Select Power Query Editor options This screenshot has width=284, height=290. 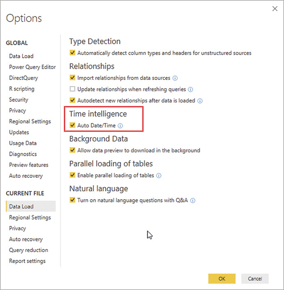tap(32, 67)
